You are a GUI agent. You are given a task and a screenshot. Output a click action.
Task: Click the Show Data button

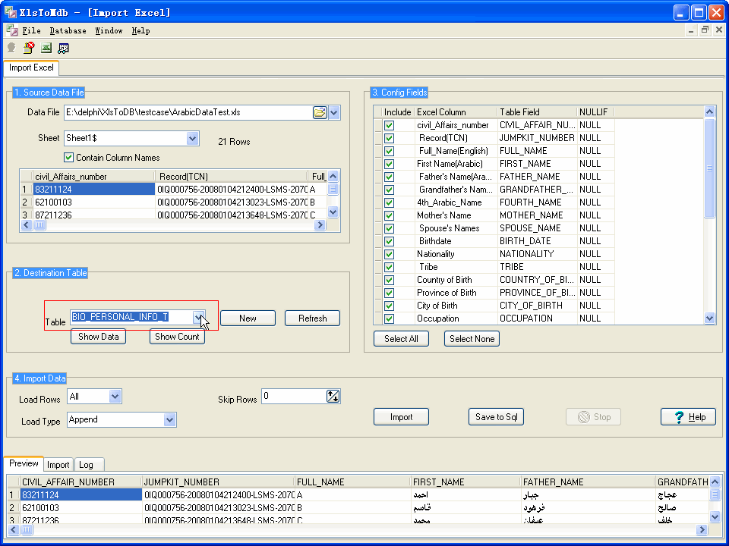point(98,337)
